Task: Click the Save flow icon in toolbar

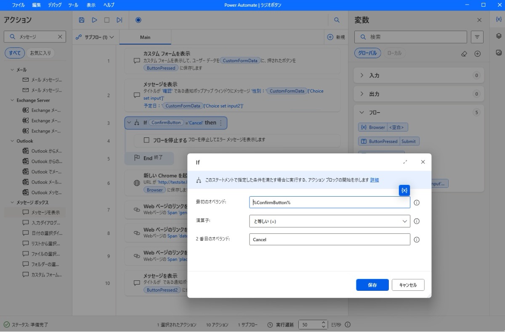Action: (x=82, y=20)
